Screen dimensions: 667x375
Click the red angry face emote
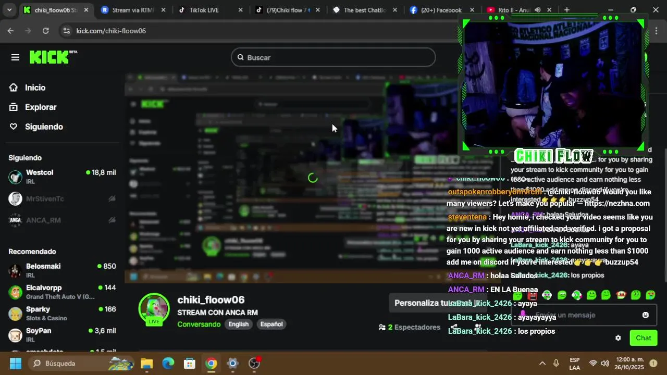tap(532, 295)
